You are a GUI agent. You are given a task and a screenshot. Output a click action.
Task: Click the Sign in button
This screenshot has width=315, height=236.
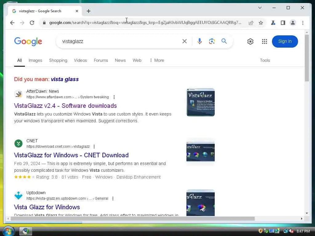click(285, 41)
